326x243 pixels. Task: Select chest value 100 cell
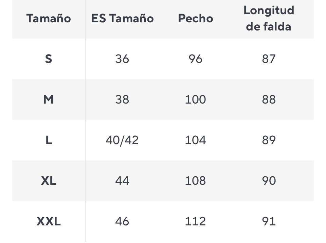195,100
